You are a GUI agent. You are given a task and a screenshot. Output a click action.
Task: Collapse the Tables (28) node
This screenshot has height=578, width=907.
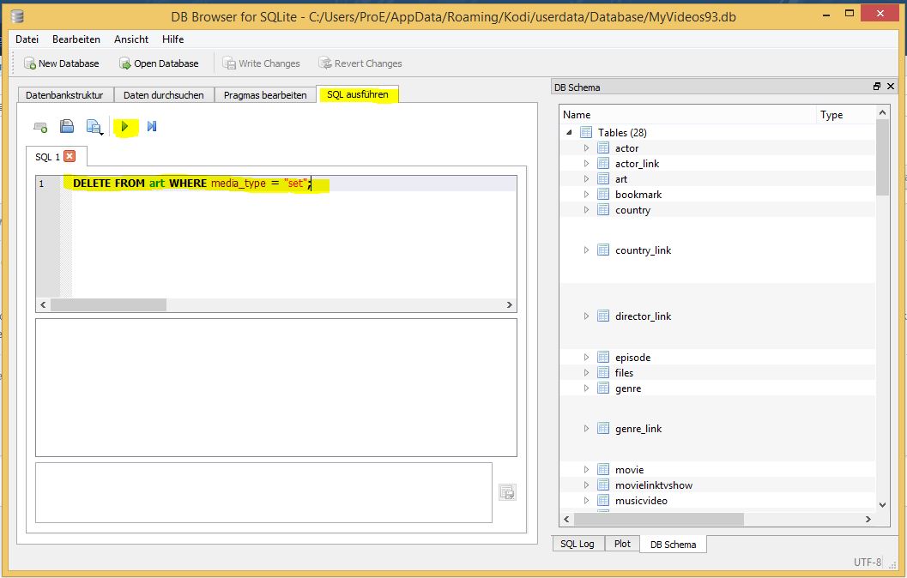(x=569, y=132)
